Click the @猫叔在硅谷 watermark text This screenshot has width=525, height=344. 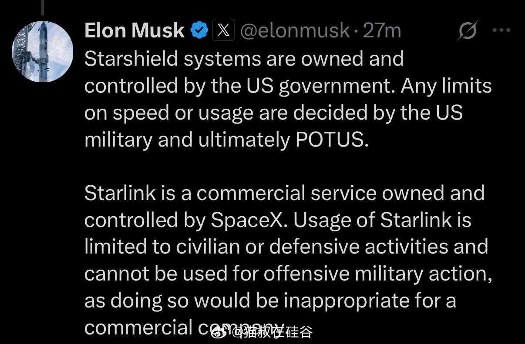tap(272, 332)
